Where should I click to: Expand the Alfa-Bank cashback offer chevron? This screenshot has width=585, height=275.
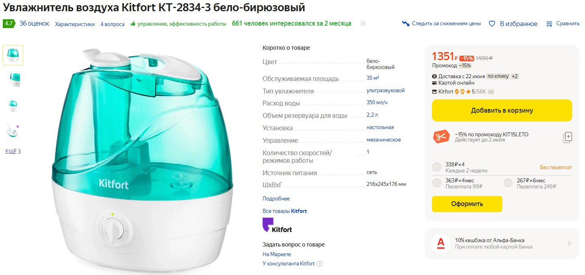point(569,243)
